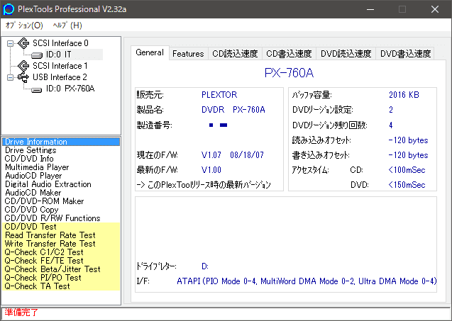
Task: Switch to the Features tab
Action: click(188, 54)
